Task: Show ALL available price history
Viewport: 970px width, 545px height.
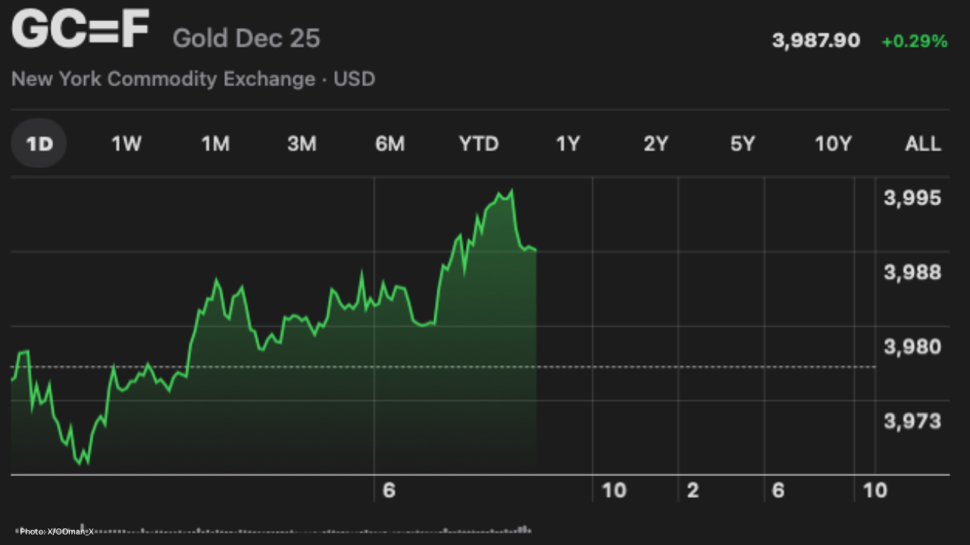Action: click(923, 143)
